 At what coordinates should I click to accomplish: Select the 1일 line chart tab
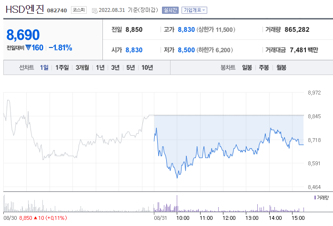44,67
